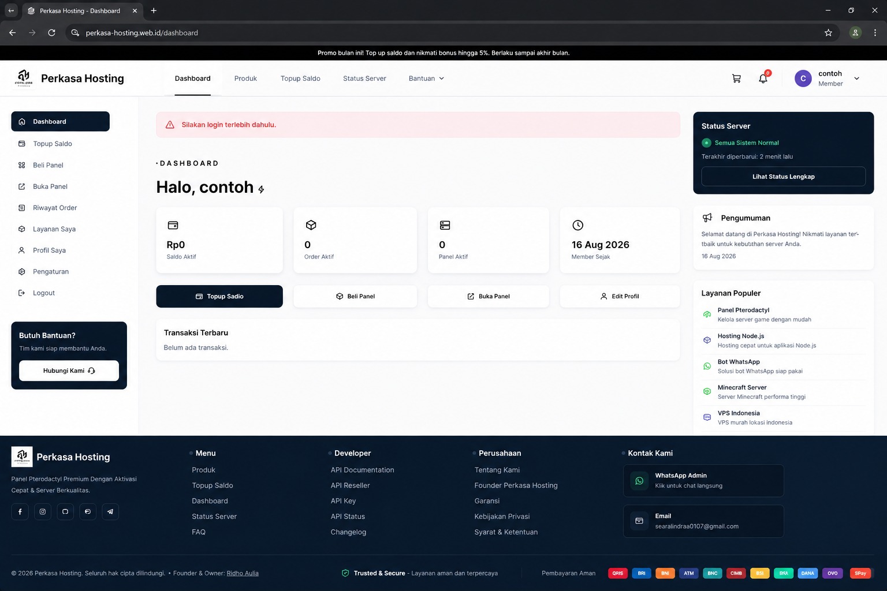
Task: Bookmark this page with the star icon
Action: click(828, 33)
